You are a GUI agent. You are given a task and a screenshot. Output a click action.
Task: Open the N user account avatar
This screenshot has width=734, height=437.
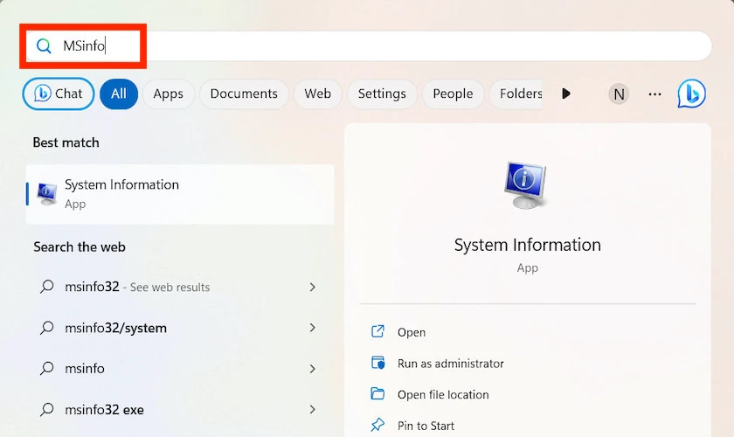(x=619, y=94)
